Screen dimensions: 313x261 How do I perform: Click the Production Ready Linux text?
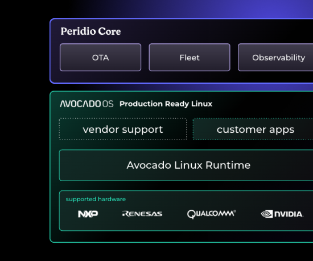(x=166, y=104)
